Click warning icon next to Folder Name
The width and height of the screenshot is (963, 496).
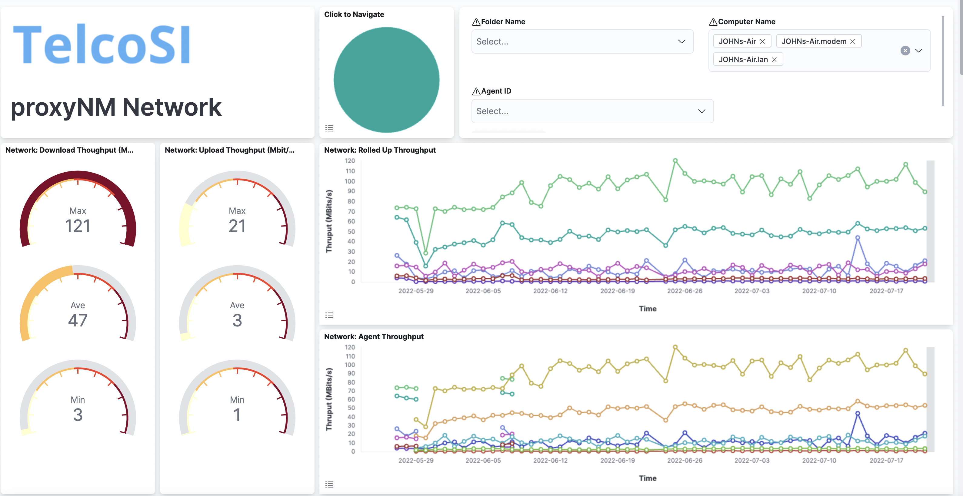(x=476, y=22)
